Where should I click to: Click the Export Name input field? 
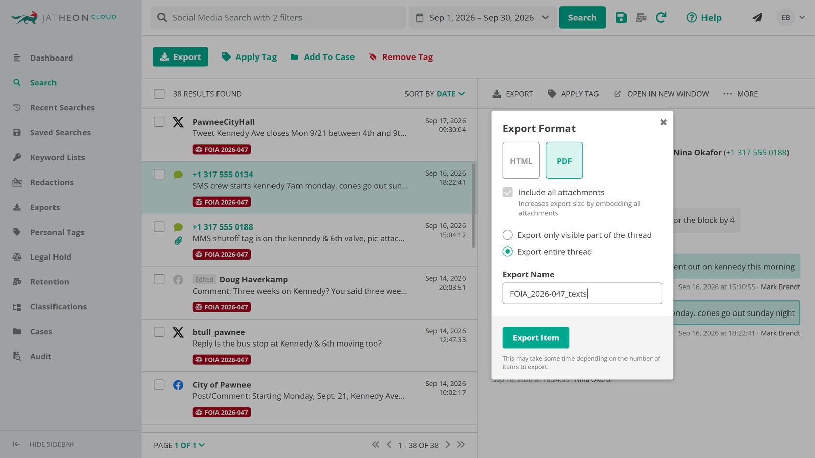coord(582,294)
